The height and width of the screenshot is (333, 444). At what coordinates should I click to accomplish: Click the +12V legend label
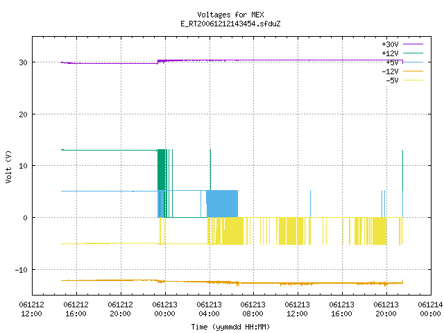390,53
